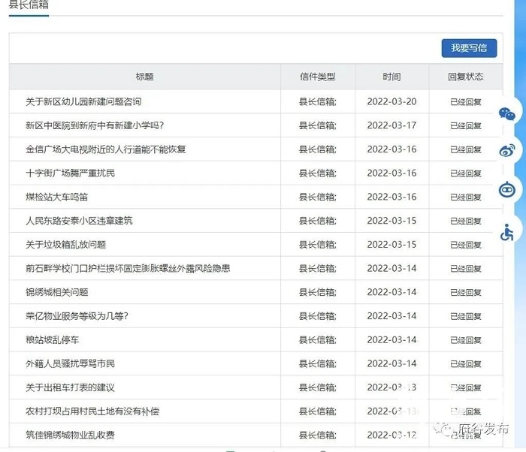Open letter 锦绣城相关问题
526x452 pixels.
point(56,292)
